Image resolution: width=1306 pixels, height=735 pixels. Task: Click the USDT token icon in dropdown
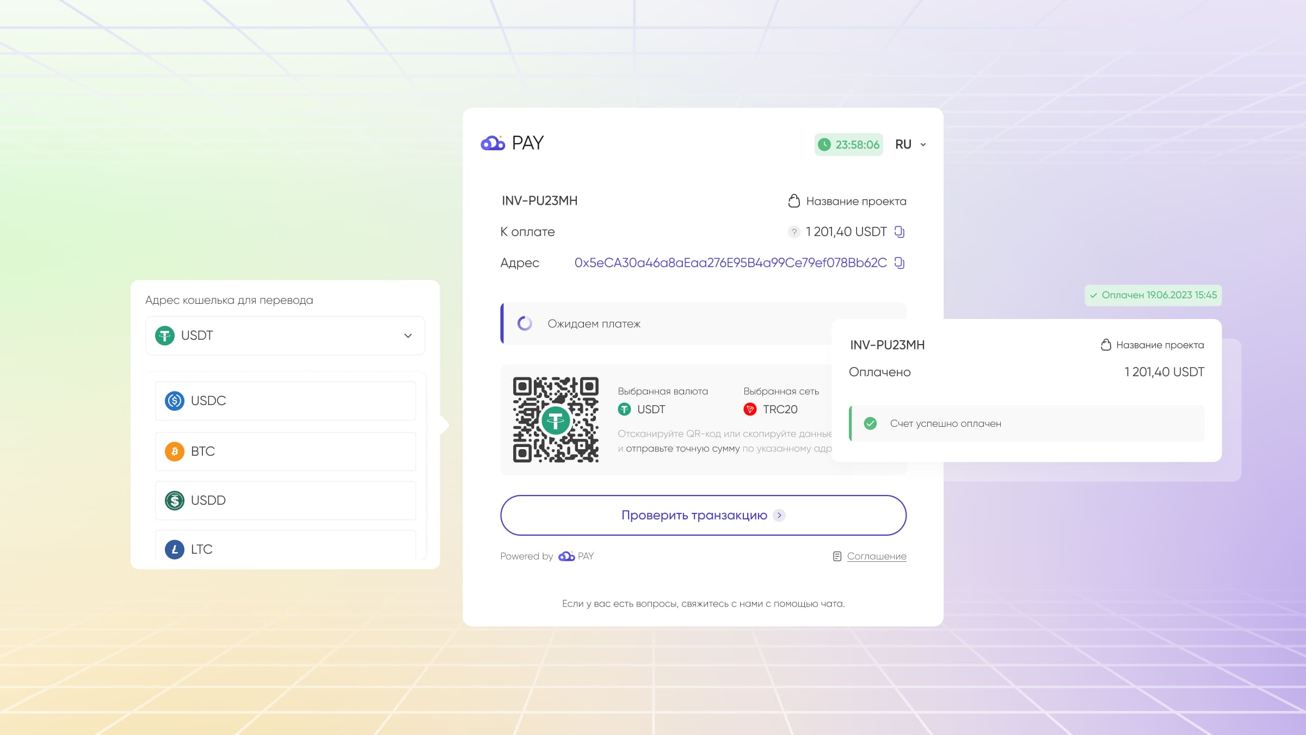(x=165, y=335)
